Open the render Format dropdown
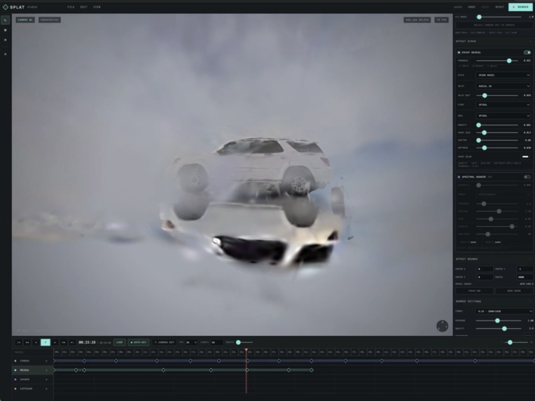Screen dimensions: 535x401 tap(504, 311)
